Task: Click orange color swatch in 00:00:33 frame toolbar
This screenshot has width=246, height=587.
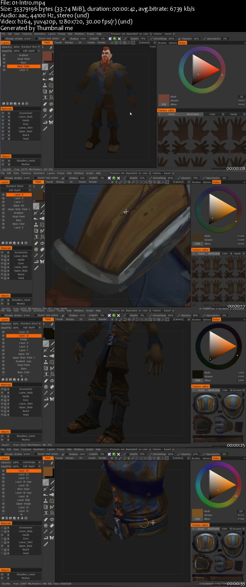Action: pyautogui.click(x=48, y=471)
